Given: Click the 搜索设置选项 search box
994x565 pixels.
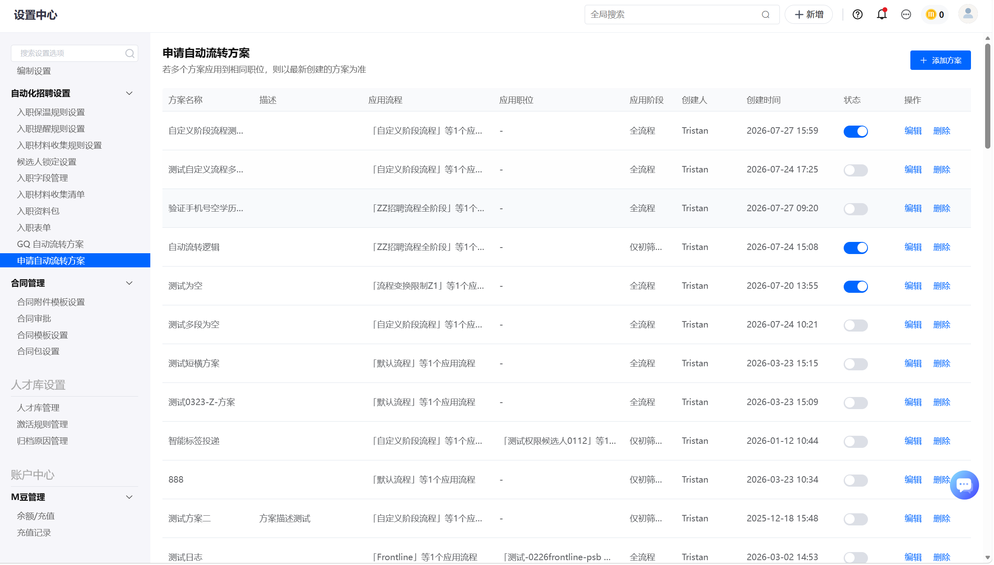Looking at the screenshot, I should pyautogui.click(x=74, y=53).
